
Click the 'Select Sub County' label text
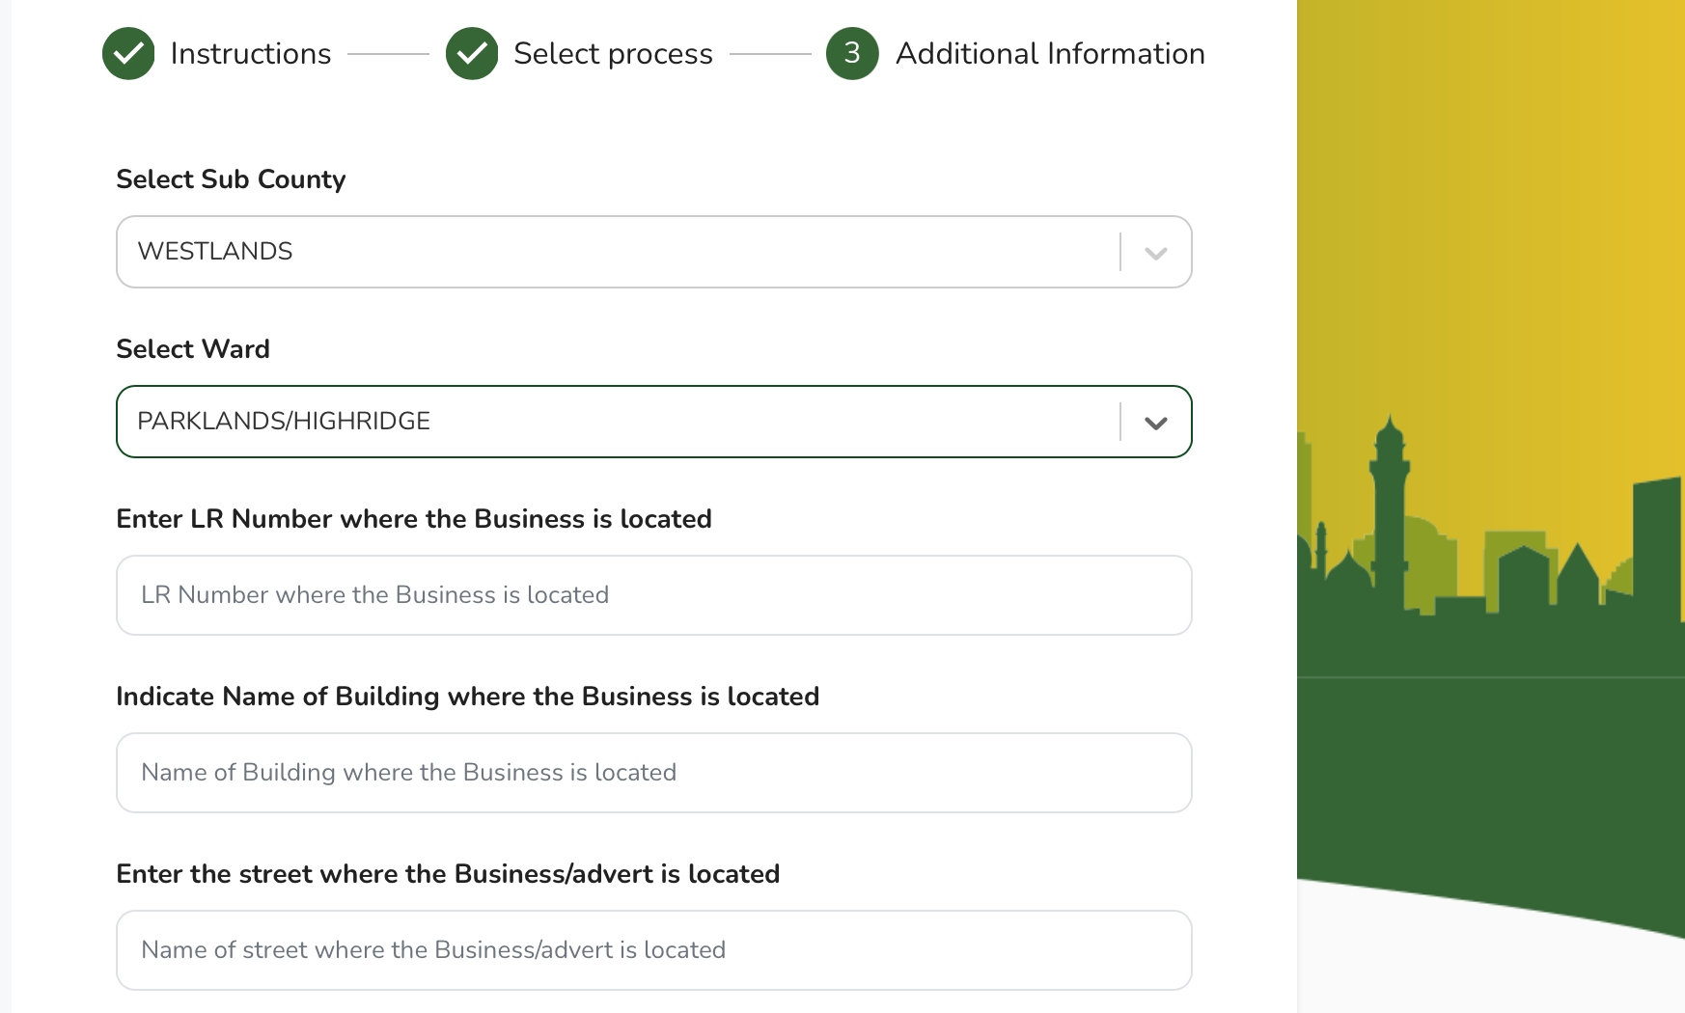(x=231, y=179)
